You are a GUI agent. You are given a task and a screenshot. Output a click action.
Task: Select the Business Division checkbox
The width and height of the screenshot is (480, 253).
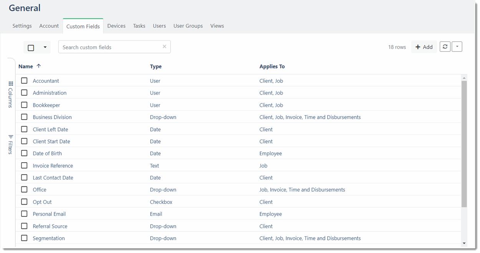click(x=24, y=117)
